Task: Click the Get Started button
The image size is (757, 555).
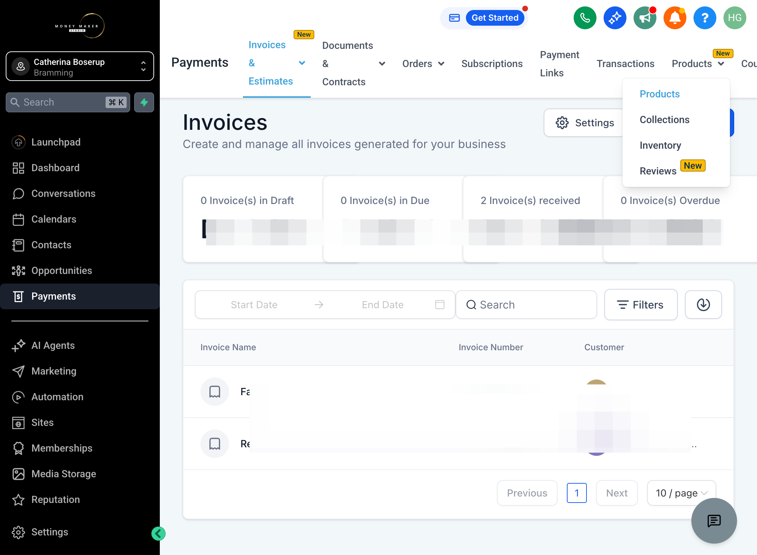Action: pyautogui.click(x=495, y=18)
